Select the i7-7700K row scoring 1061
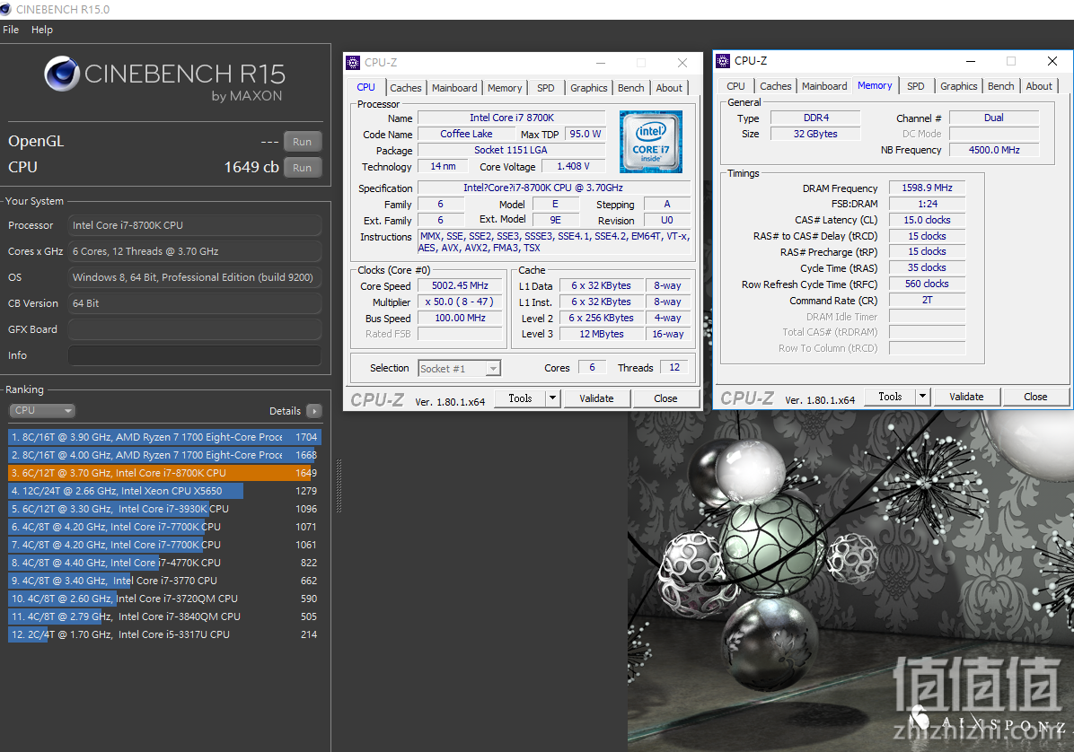Image resolution: width=1074 pixels, height=752 pixels. click(x=164, y=545)
